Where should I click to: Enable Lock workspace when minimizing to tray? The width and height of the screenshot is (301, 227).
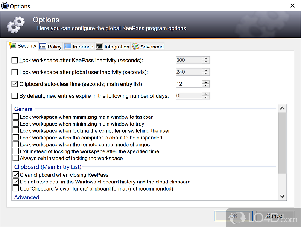tap(16, 124)
